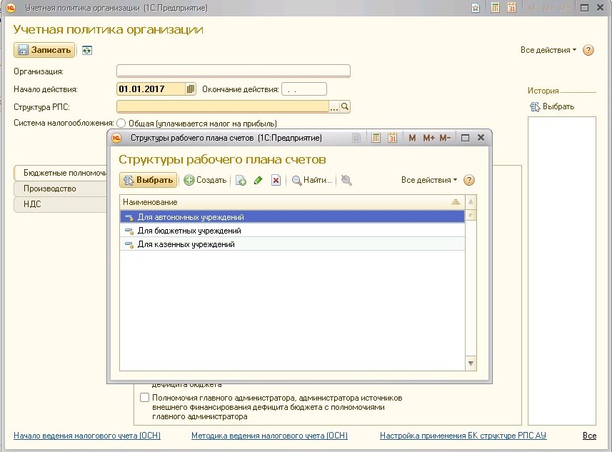Image resolution: width=612 pixels, height=452 pixels.
Task: Open link Методика ведения налогового учета (ОСН)
Action: coord(269,435)
